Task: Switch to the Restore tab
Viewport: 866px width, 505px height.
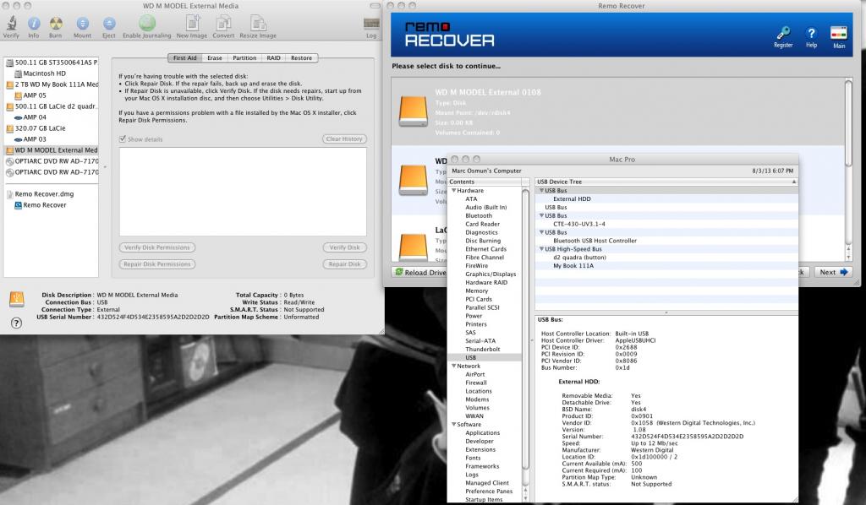Action: point(302,58)
